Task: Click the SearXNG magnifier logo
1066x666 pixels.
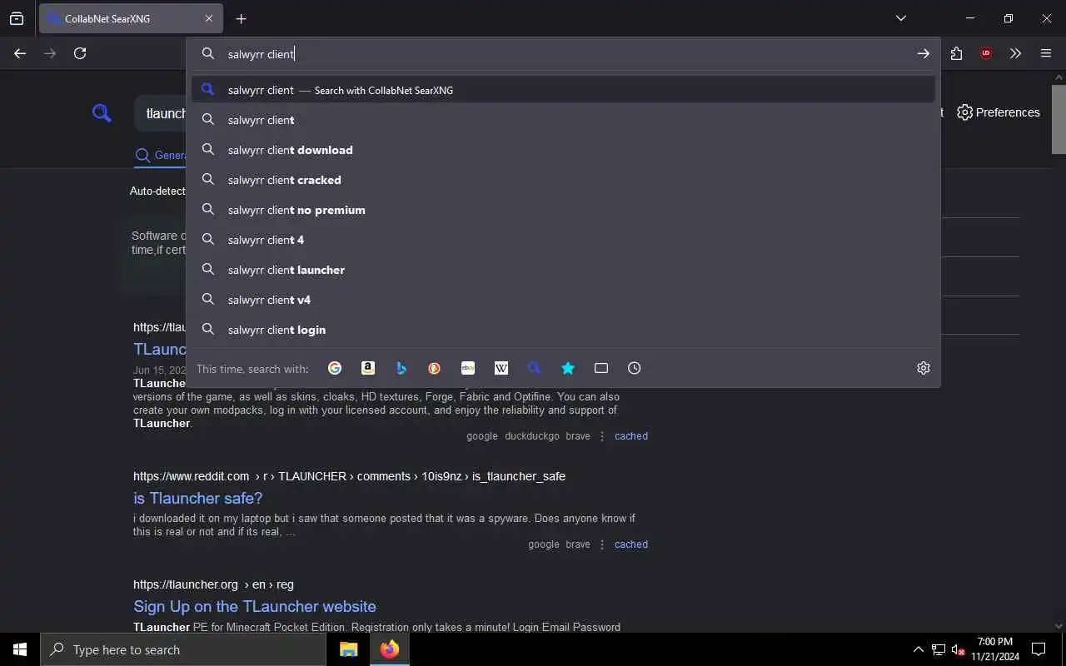Action: [x=102, y=112]
